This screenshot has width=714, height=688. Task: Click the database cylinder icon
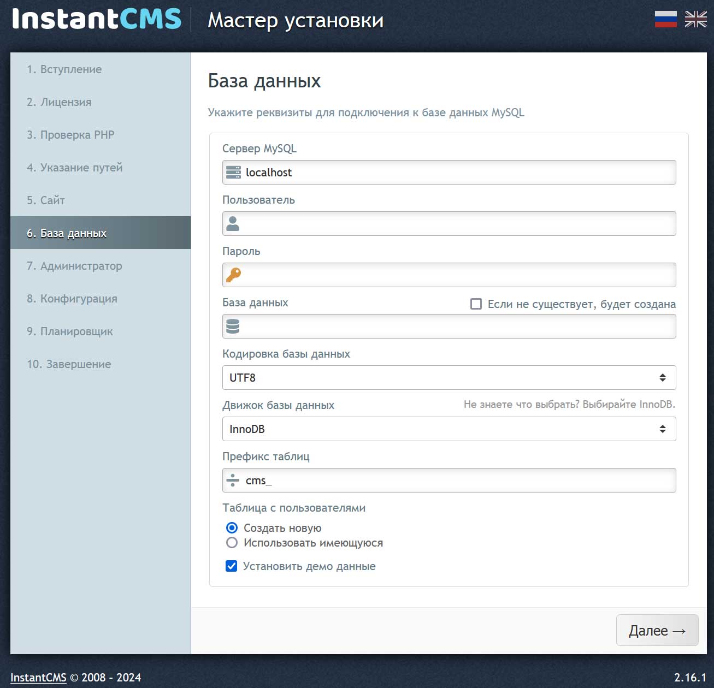(x=233, y=326)
